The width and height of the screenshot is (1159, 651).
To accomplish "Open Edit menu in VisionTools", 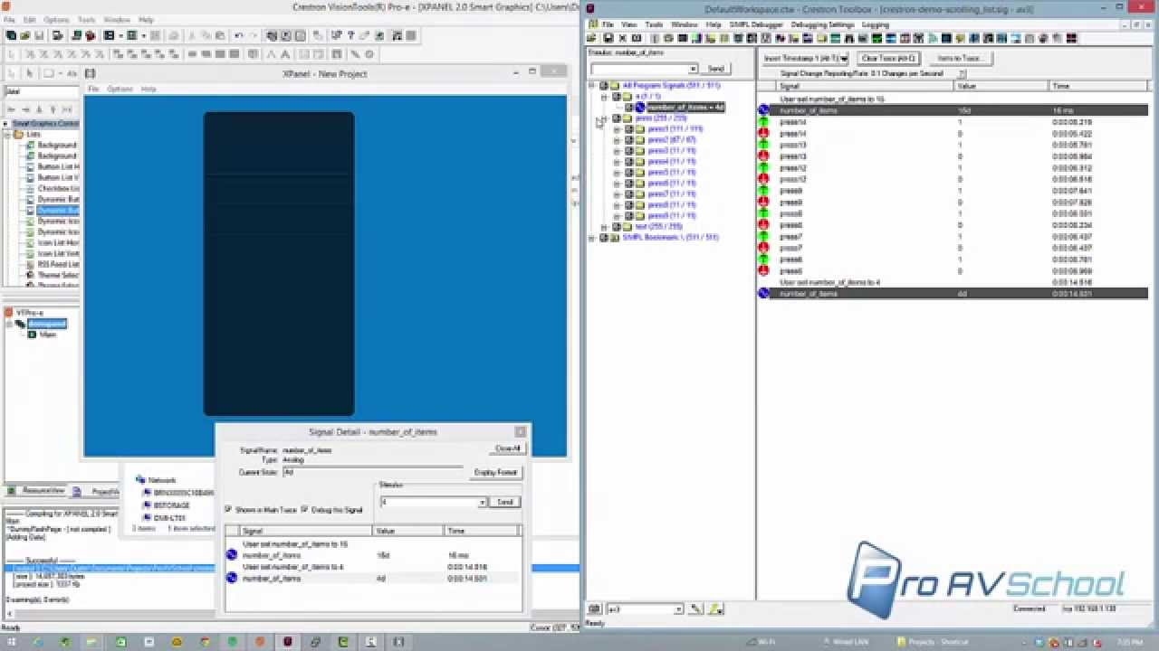I will tap(30, 19).
